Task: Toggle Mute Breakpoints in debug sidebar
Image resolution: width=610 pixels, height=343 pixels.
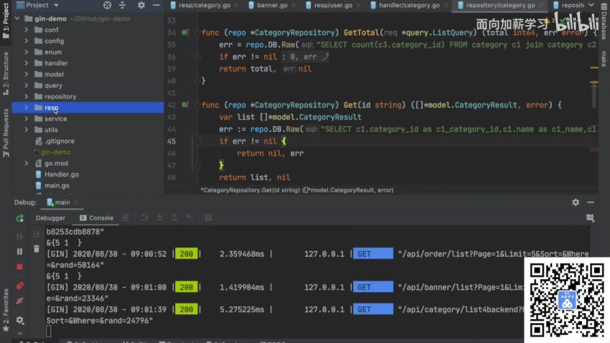Action: 19,301
